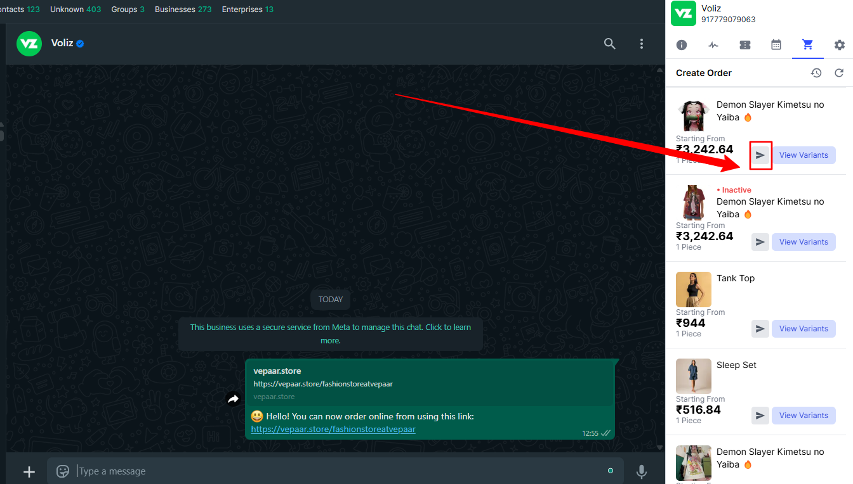The height and width of the screenshot is (484, 853).
Task: Click the TODAY date chip
Action: (331, 300)
